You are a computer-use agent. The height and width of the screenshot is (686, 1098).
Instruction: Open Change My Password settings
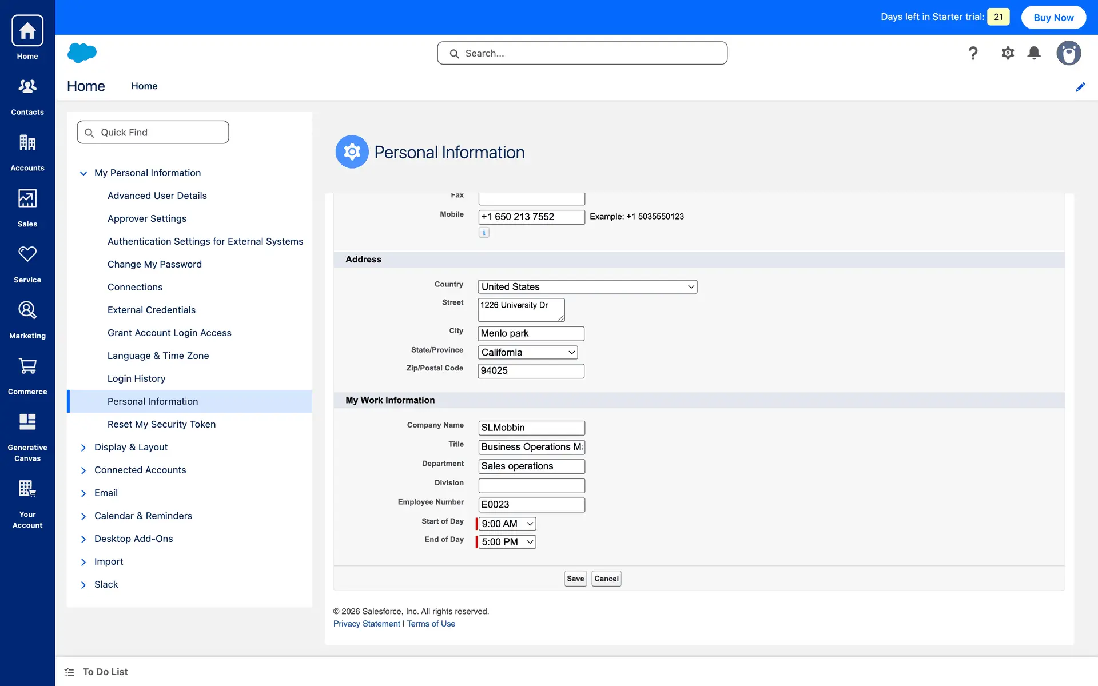click(x=154, y=264)
